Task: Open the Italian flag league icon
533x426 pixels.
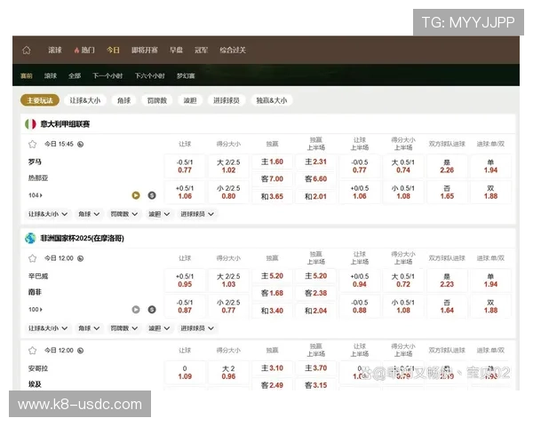Action: [x=30, y=124]
